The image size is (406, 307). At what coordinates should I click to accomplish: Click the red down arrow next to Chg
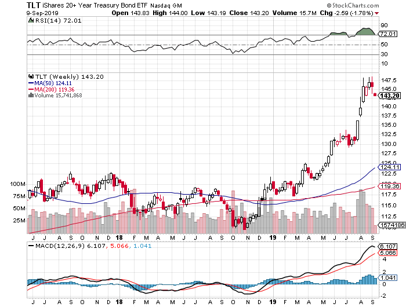[x=377, y=13]
